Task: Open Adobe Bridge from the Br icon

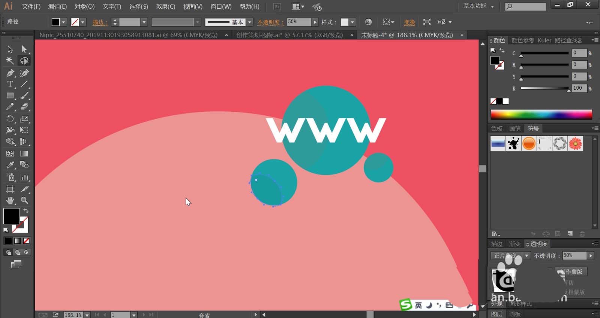Action: tap(277, 7)
